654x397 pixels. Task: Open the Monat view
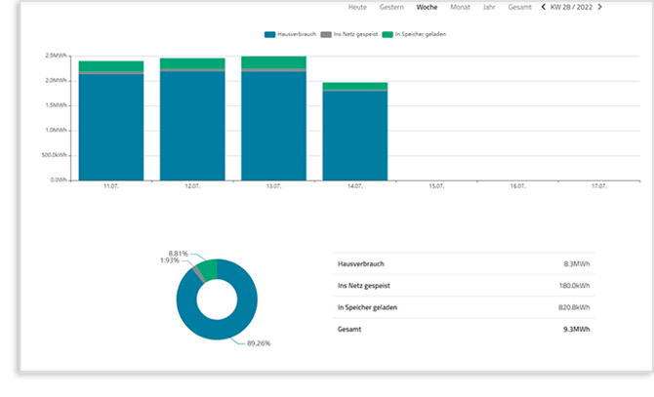(460, 8)
